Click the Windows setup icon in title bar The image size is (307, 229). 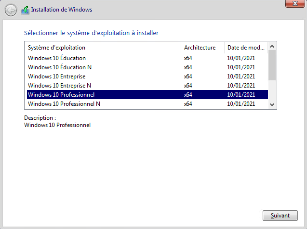25,10
